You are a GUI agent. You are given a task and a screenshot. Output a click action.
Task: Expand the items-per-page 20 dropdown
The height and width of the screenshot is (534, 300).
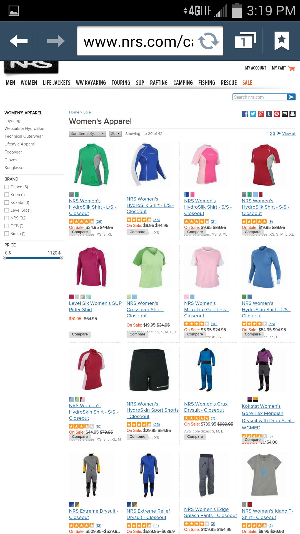tap(116, 134)
